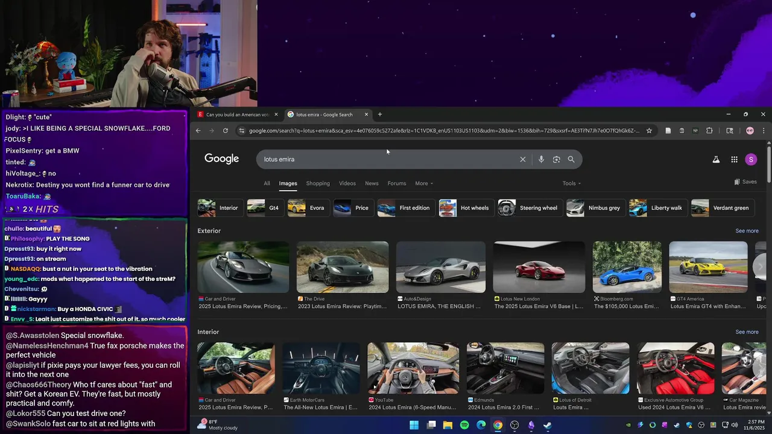This screenshot has height=434, width=772.
Task: Select the Price filter chip
Action: [353, 208]
